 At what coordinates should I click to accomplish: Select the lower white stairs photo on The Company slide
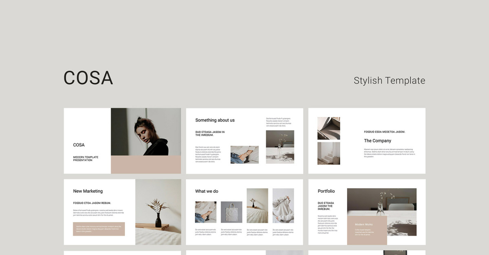pyautogui.click(x=328, y=153)
